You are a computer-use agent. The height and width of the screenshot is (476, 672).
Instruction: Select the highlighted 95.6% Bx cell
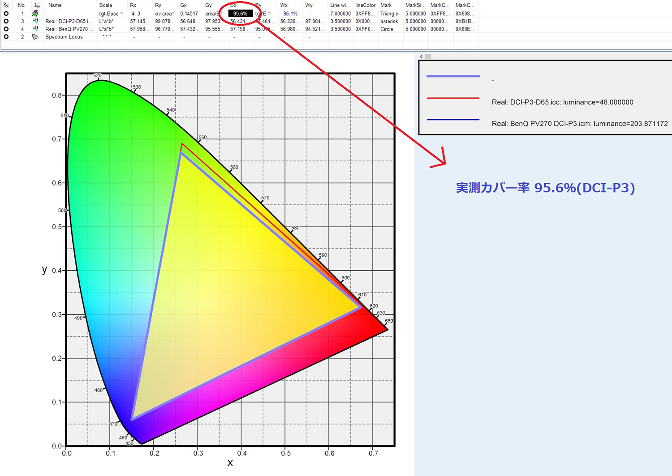[x=241, y=13]
